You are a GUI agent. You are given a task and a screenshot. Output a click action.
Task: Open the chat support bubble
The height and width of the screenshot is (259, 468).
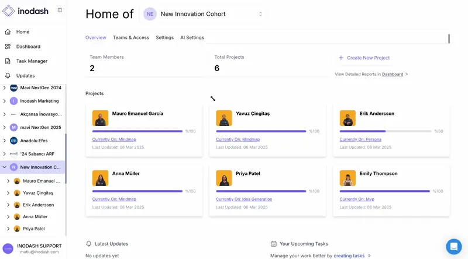click(453, 246)
